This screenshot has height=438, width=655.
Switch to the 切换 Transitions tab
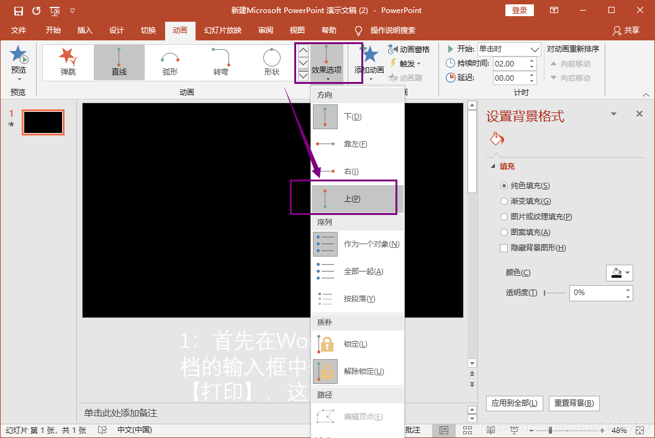pyautogui.click(x=148, y=30)
